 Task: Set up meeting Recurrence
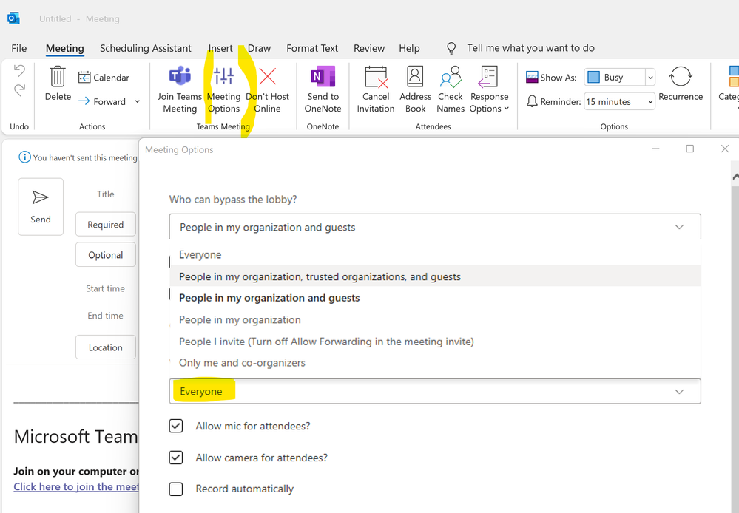point(681,84)
